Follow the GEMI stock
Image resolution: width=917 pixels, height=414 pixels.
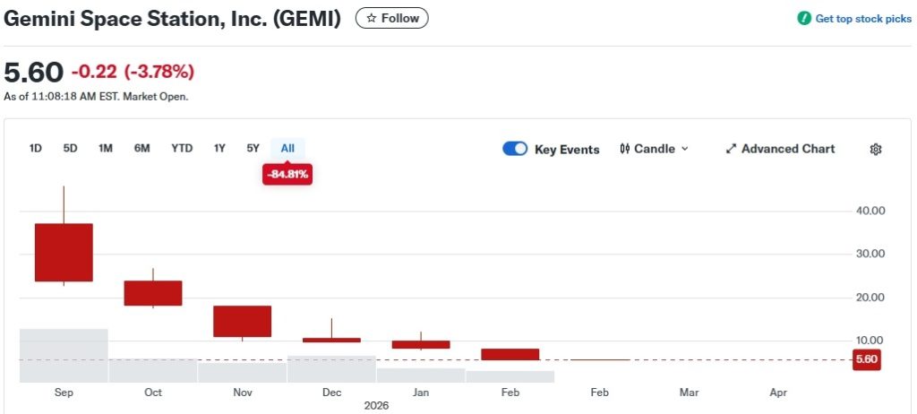391,18
